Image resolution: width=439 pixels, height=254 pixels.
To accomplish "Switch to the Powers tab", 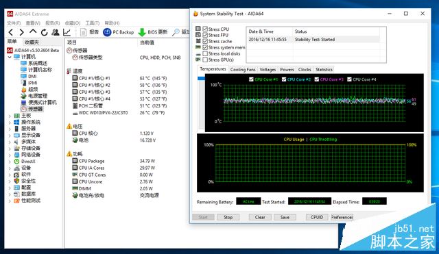I will [x=287, y=70].
